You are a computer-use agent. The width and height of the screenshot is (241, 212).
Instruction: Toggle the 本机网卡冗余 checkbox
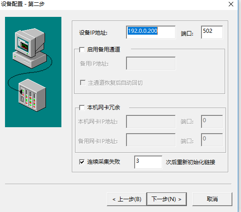tap(82, 108)
